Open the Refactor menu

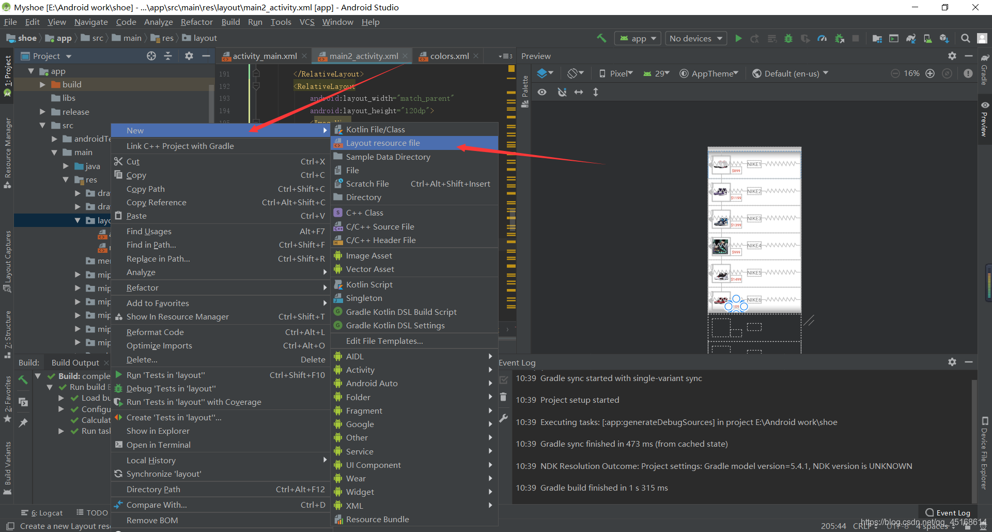pos(196,22)
